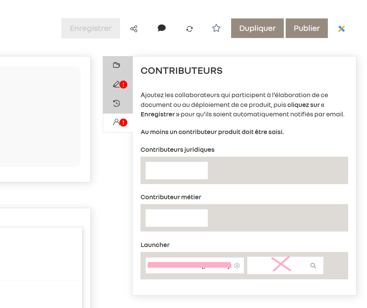The height and width of the screenshot is (308, 367).
Task: Click the crossed pencil and ruler icon
Action: 341,29
